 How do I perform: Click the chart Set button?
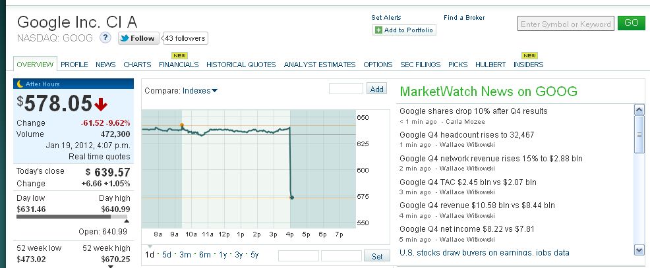(377, 256)
